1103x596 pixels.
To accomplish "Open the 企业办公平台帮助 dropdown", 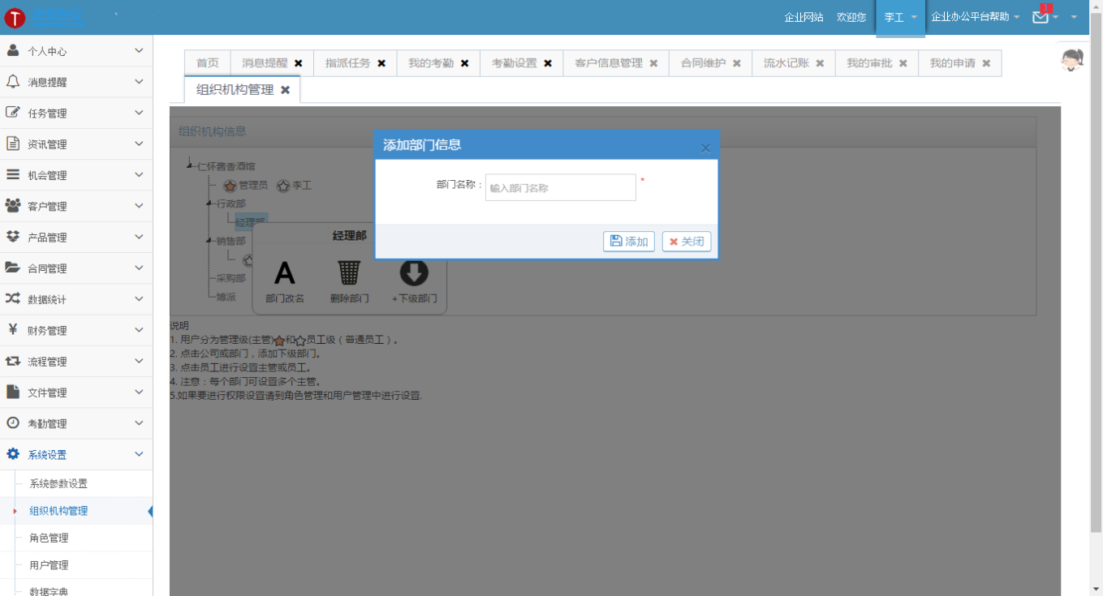I will pos(975,17).
